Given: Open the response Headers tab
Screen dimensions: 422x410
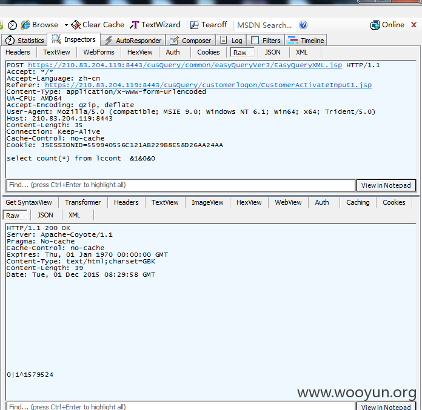Looking at the screenshot, I should coord(126,202).
